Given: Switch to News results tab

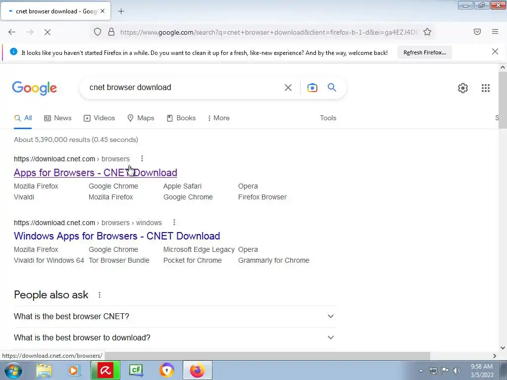Looking at the screenshot, I should (58, 118).
